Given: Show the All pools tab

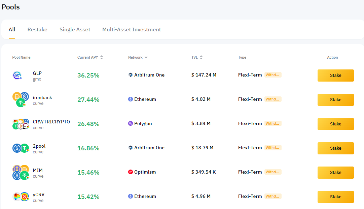Looking at the screenshot, I should pos(12,30).
